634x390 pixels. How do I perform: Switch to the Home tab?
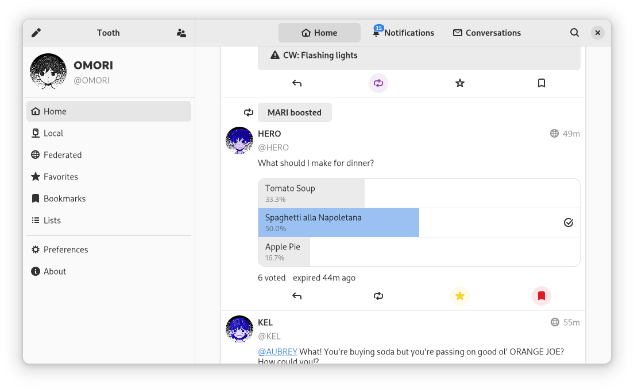(319, 33)
